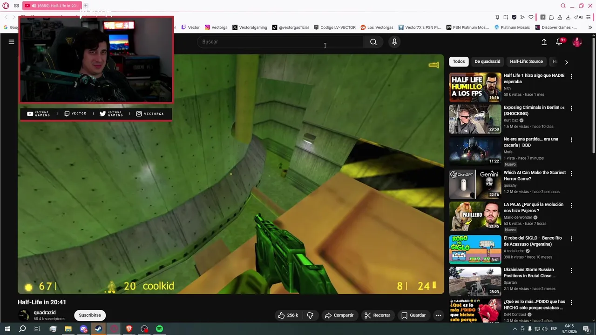This screenshot has height=335, width=596.
Task: Open YouTube notifications bell
Action: pos(560,42)
